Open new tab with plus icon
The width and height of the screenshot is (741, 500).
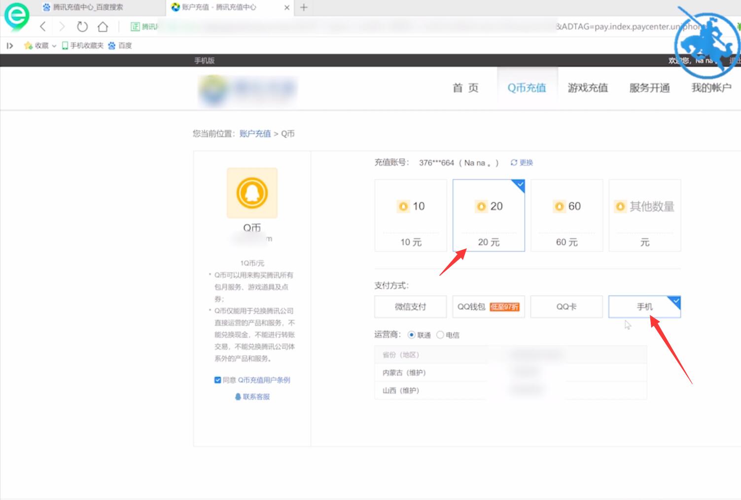click(x=304, y=7)
